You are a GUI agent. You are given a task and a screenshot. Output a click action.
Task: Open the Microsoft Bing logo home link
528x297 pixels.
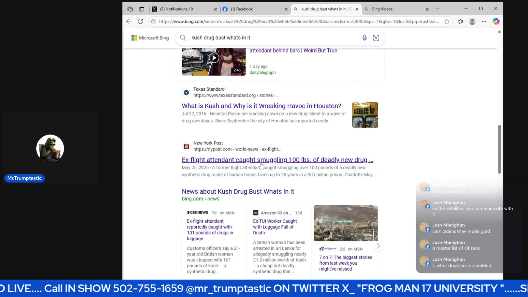click(x=150, y=38)
